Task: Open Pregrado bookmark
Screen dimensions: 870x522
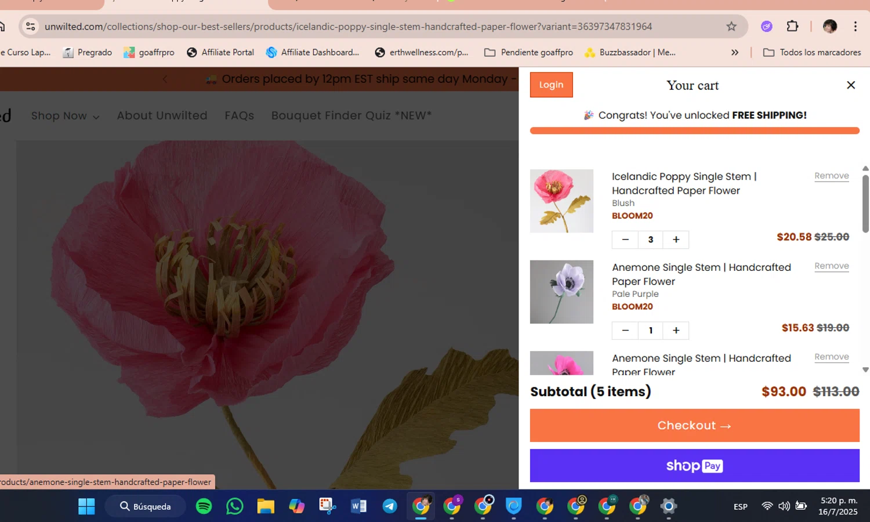Action: click(88, 52)
